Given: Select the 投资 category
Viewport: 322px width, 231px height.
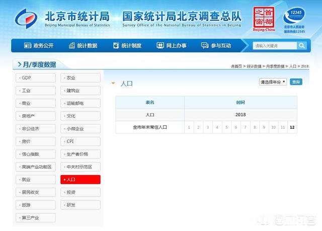Looking at the screenshot, I should point(80,192).
